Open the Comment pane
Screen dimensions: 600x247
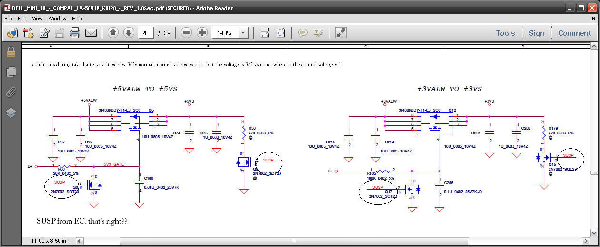point(574,33)
